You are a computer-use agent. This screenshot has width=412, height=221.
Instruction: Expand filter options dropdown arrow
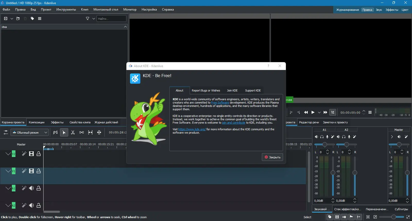tap(94, 19)
